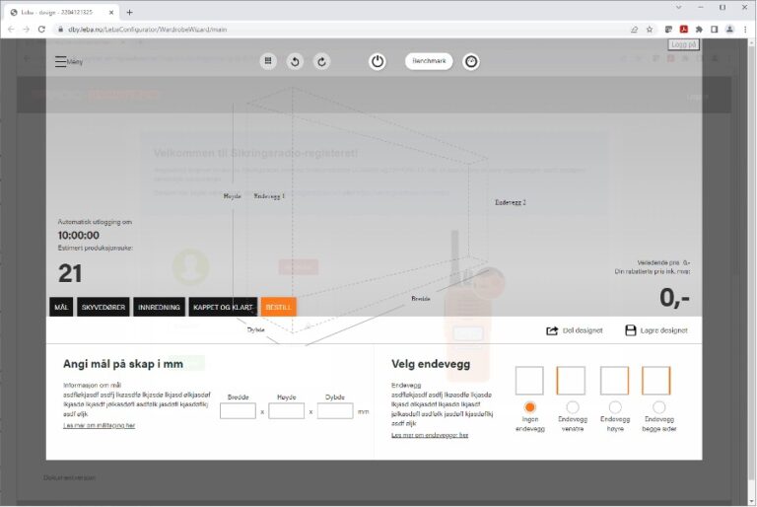Click the tab search chevron in title bar
757x507 pixels.
click(x=679, y=8)
